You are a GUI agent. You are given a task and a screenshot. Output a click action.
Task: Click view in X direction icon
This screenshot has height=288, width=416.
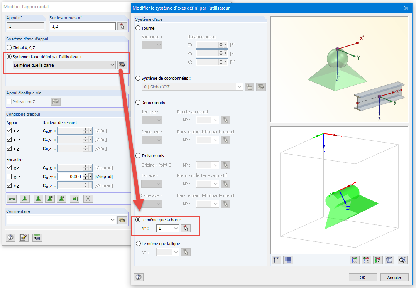[355, 260]
